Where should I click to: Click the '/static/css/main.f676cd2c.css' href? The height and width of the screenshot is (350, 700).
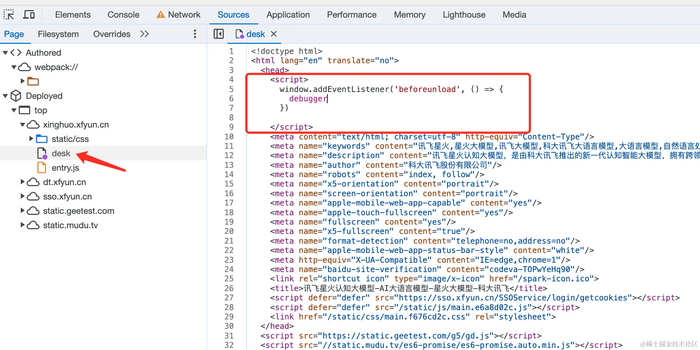[396, 317]
